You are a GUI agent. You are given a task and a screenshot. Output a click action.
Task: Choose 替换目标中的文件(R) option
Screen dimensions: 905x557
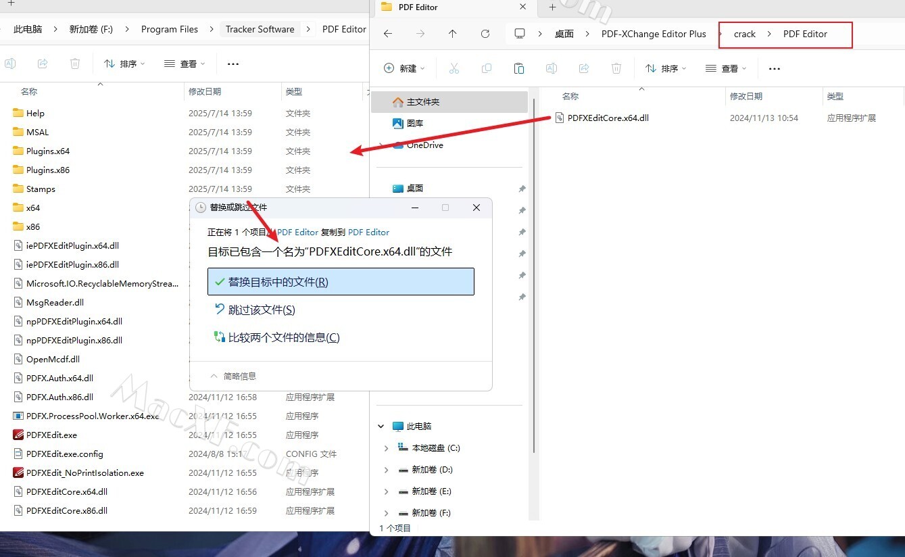click(x=341, y=282)
